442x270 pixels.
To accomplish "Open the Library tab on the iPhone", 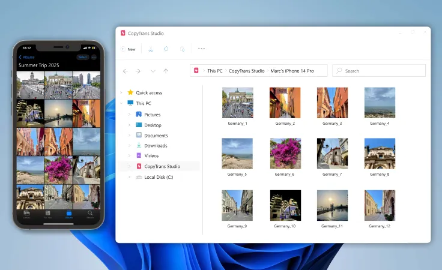I will [27, 214].
